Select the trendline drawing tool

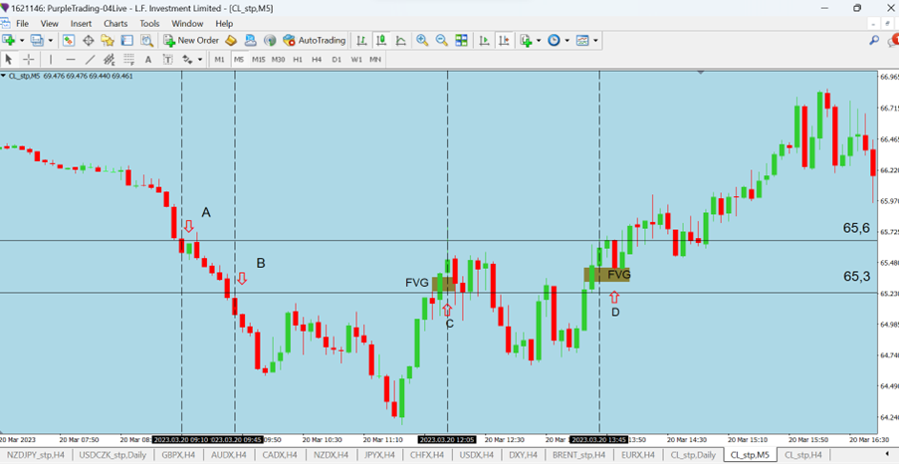90,60
